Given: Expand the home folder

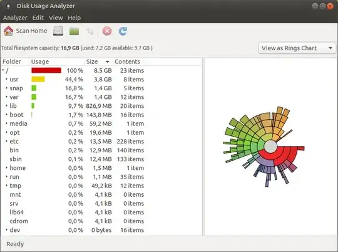Looking at the screenshot, I should pyautogui.click(x=7, y=167).
